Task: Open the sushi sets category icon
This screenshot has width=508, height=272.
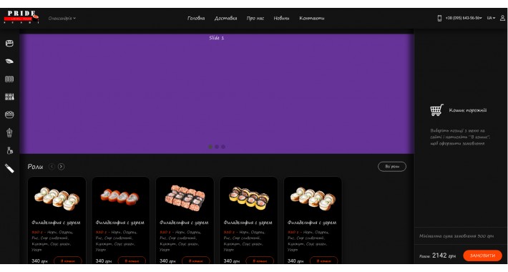Action: (x=9, y=97)
